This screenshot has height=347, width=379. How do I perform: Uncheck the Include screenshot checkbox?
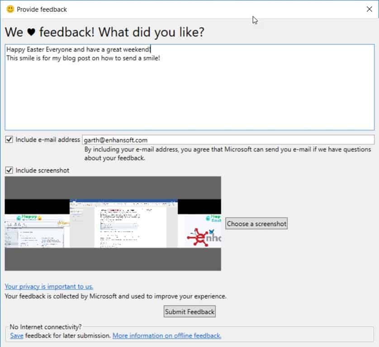9,170
